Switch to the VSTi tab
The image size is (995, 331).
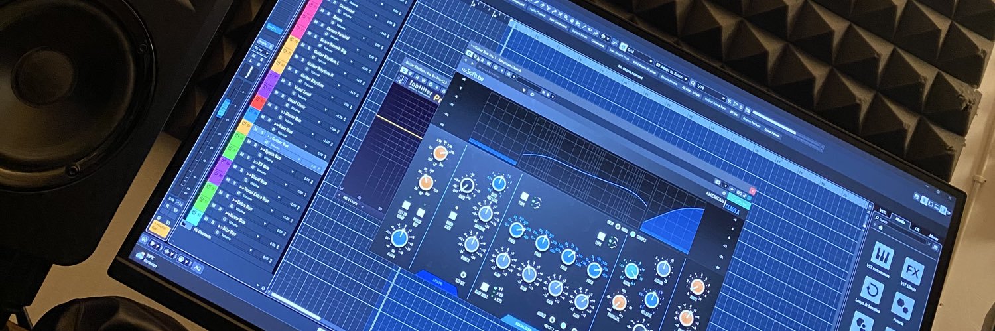tap(882, 212)
